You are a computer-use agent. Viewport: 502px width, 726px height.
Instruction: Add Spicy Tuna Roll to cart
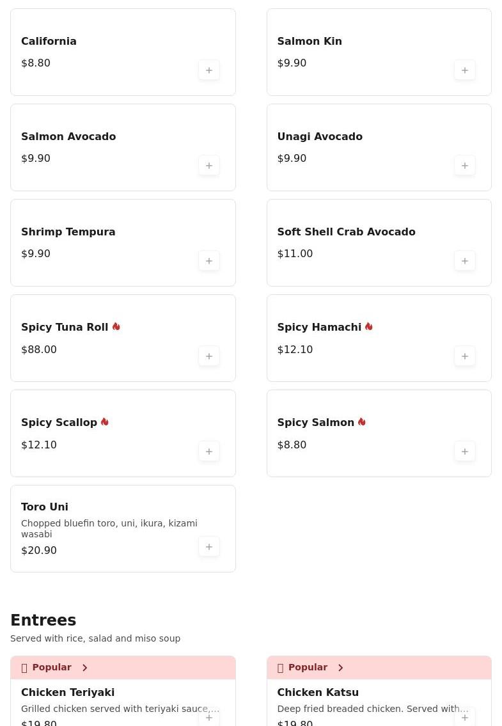[209, 356]
